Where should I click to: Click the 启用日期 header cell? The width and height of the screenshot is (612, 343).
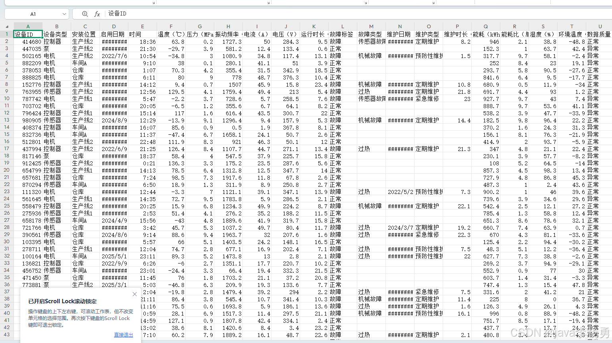click(114, 34)
